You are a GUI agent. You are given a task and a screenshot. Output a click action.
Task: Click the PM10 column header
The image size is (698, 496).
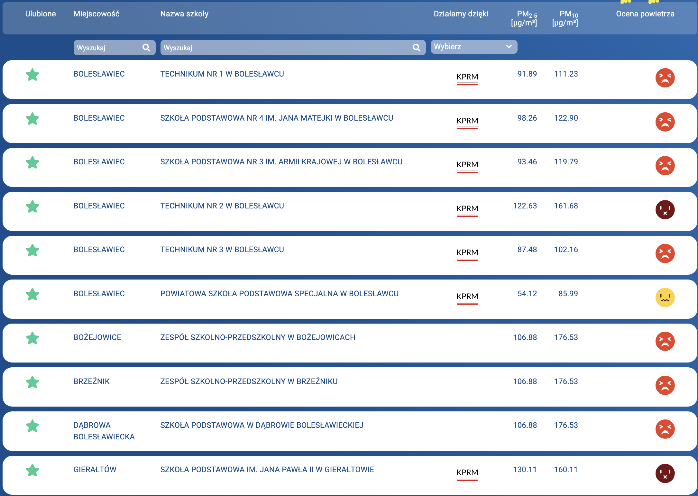565,18
